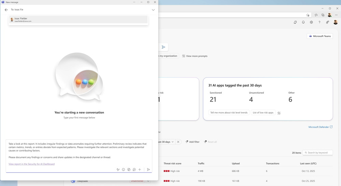Click the '20 items' count label
This screenshot has width=341, height=186.
296,153
